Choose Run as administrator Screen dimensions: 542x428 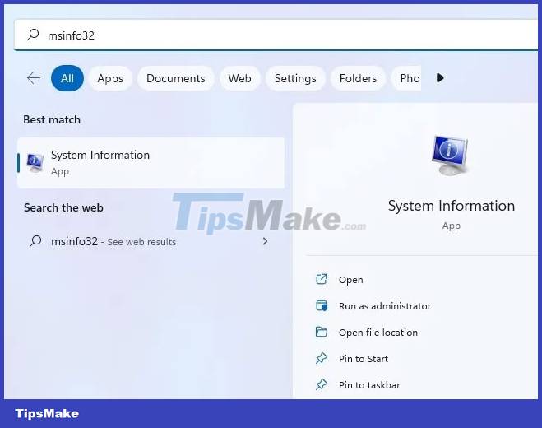pos(385,306)
